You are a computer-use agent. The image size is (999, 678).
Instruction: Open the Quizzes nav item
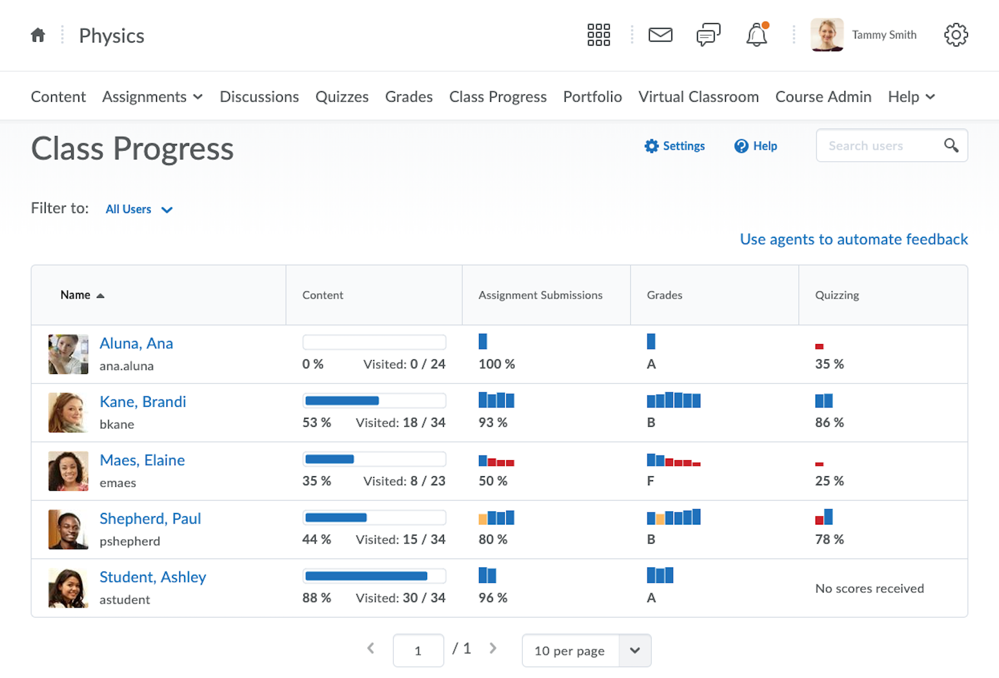tap(342, 97)
